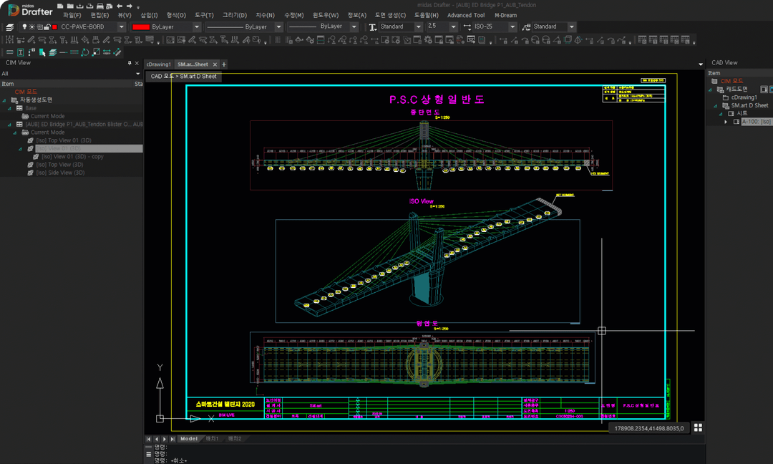
Task: Select [Iso] Top View 01 (3D) item
Action: click(63, 140)
